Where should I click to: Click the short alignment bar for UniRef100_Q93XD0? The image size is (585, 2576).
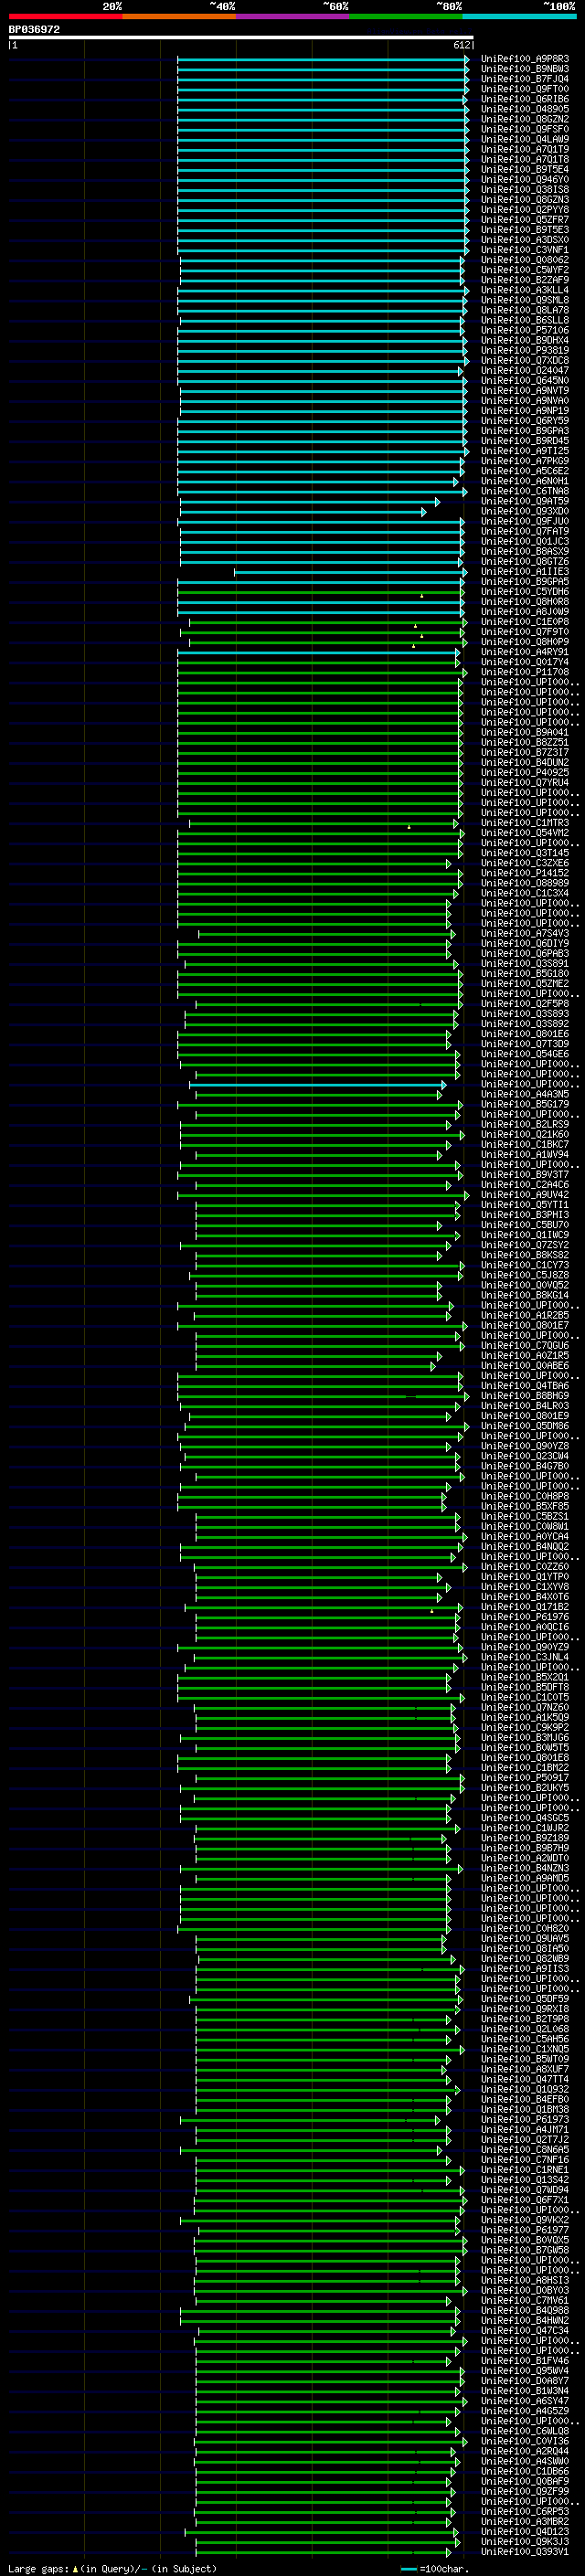point(303,512)
